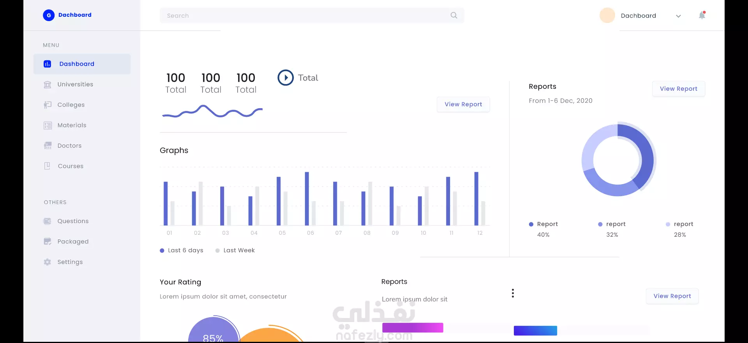Image resolution: width=748 pixels, height=343 pixels.
Task: Open notifications bell icon
Action: [702, 15]
